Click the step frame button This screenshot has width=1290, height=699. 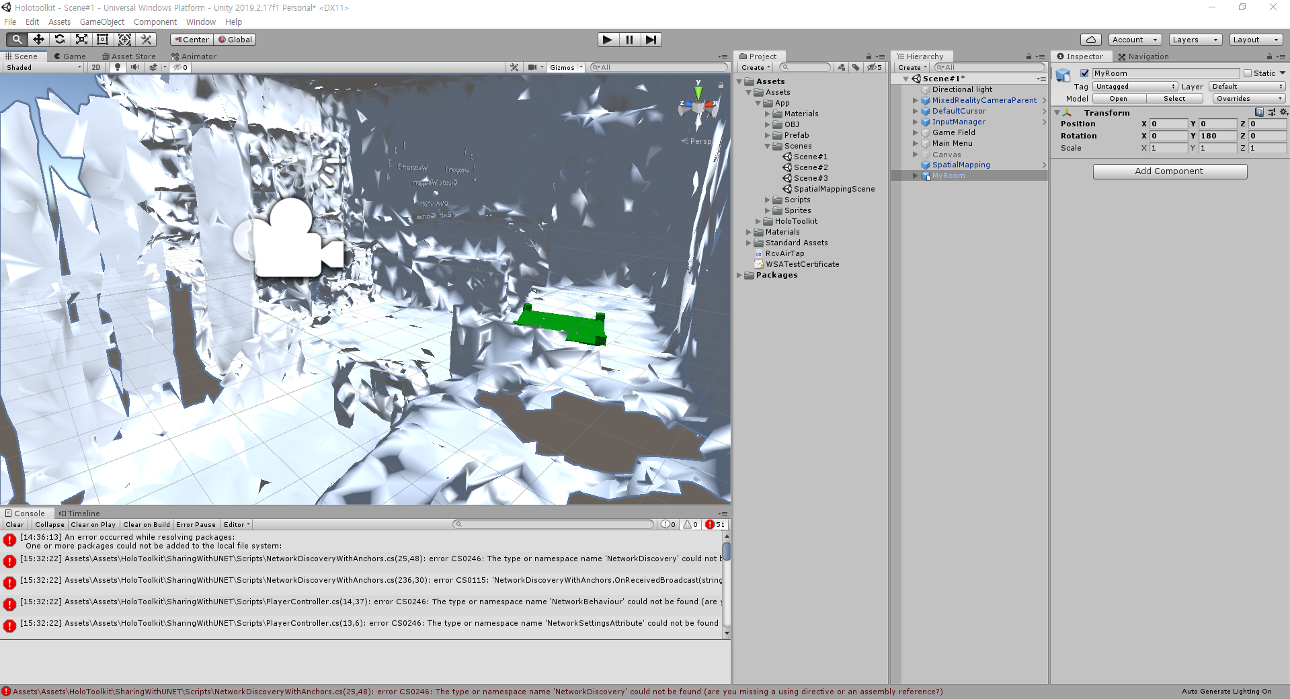click(x=651, y=40)
